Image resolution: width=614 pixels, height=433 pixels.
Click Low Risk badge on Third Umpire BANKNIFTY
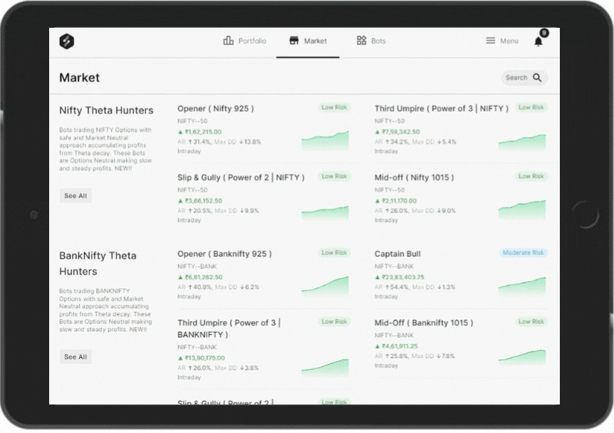coord(334,321)
